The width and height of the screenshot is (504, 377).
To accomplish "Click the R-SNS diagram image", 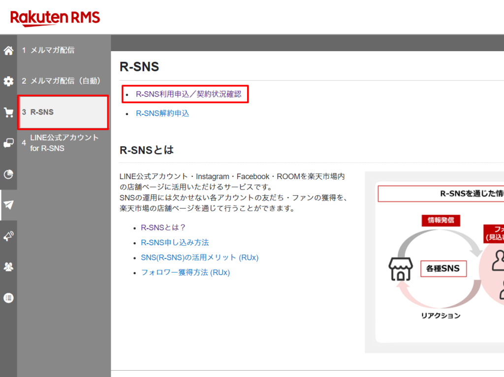I will pos(434,262).
